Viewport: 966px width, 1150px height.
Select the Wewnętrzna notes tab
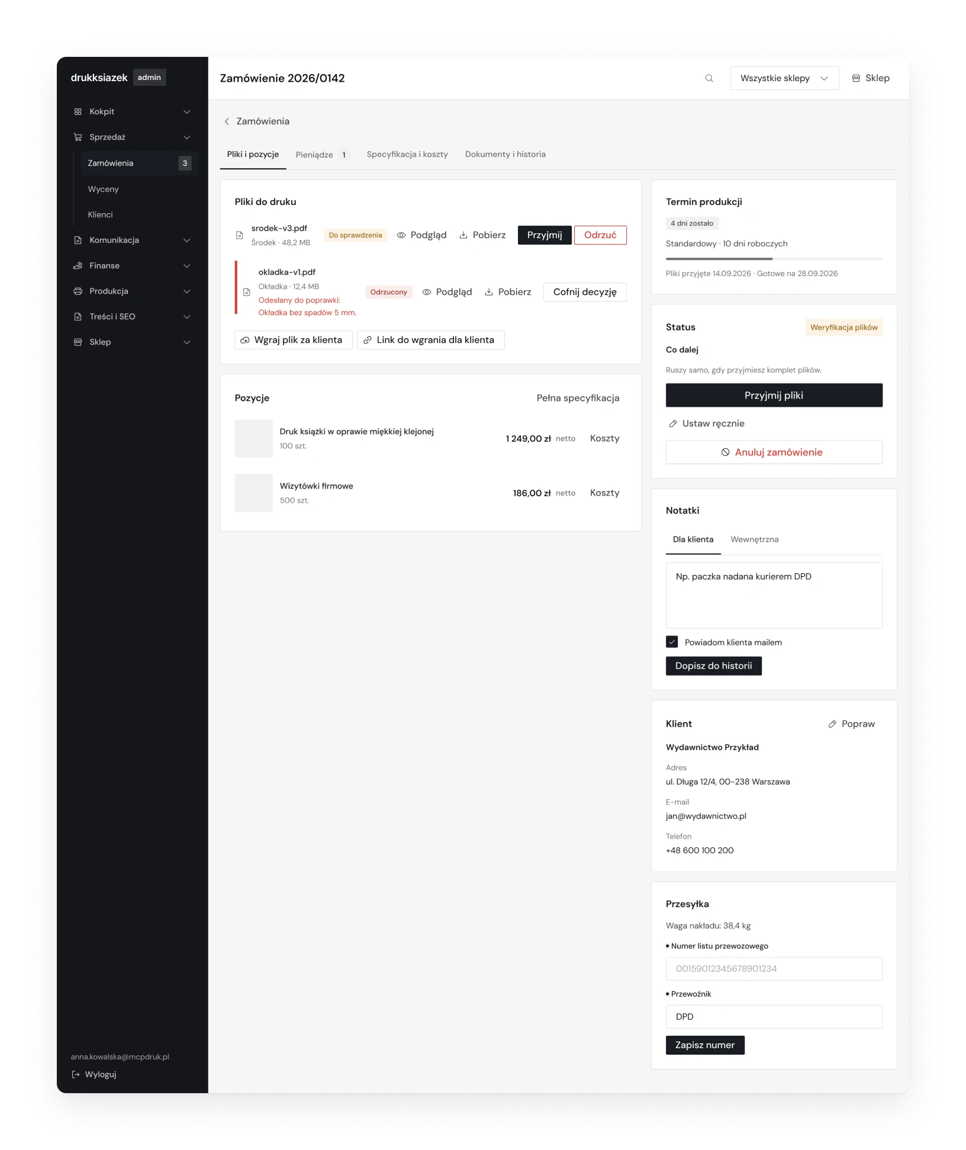click(x=754, y=539)
